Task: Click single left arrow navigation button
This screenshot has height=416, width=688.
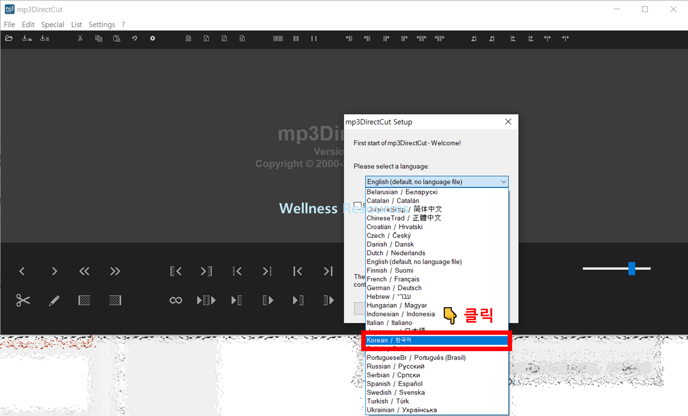Action: click(x=22, y=271)
